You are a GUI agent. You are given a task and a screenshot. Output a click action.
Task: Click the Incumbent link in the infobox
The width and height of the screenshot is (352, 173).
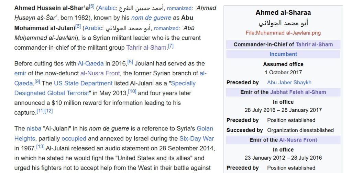pyautogui.click(x=283, y=54)
